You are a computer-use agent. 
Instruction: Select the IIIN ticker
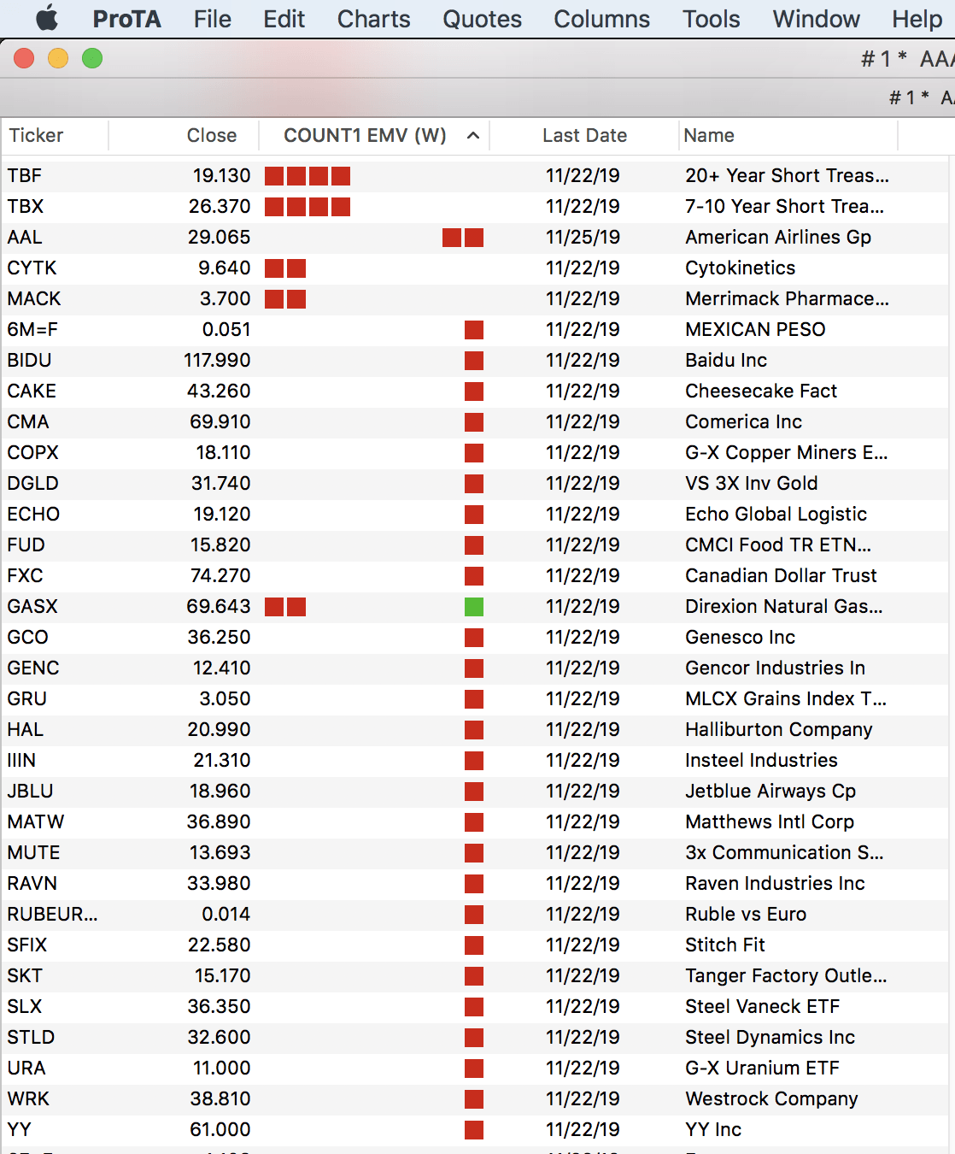[21, 761]
